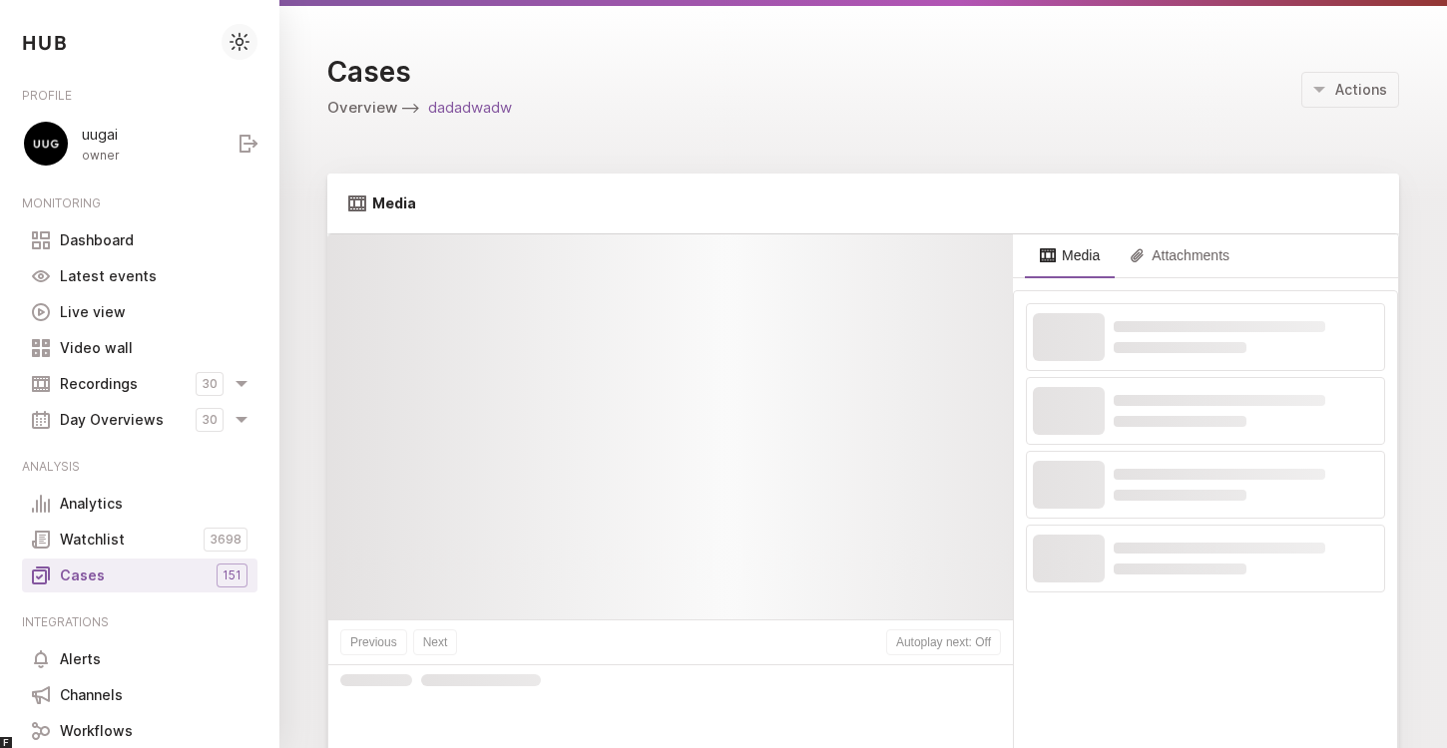Click the logout icon next to uugai
This screenshot has width=1447, height=748.
tap(248, 144)
